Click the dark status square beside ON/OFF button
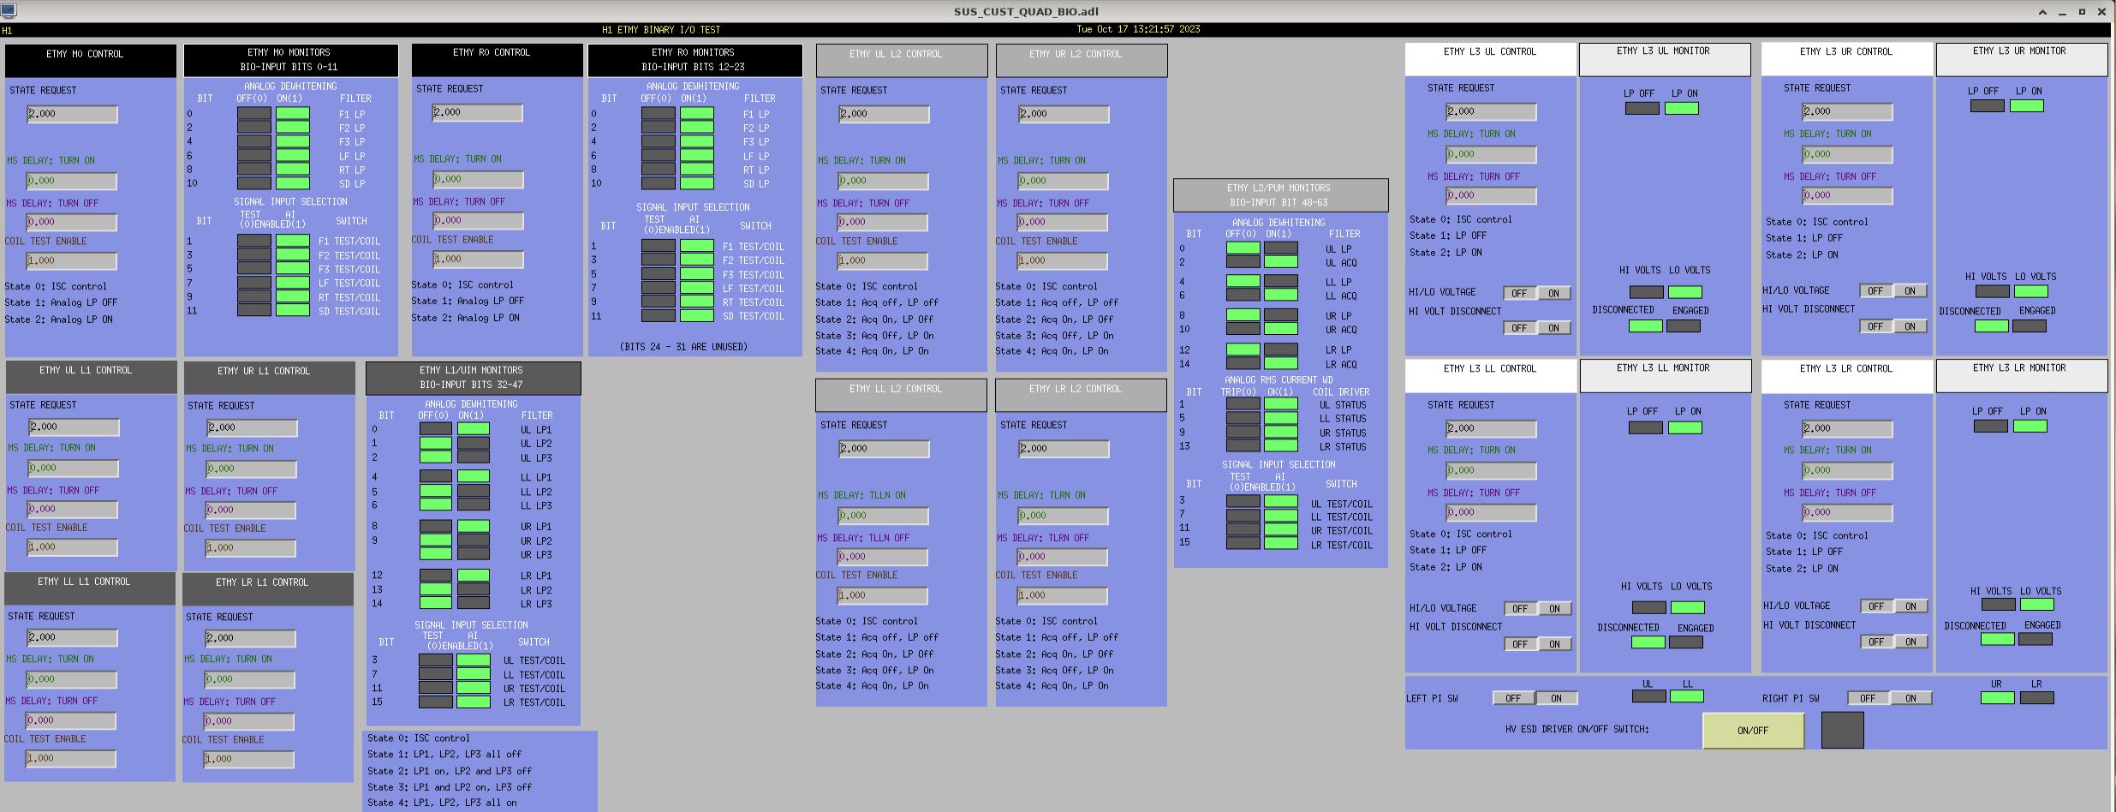Image resolution: width=2116 pixels, height=812 pixels. point(1842,730)
